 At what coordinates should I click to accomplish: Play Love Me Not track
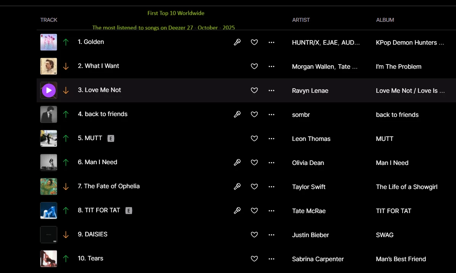point(49,90)
